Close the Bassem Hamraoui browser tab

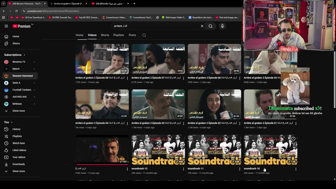(x=45, y=4)
